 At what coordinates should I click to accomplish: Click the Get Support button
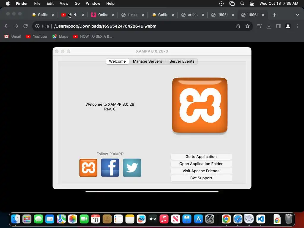click(x=201, y=178)
